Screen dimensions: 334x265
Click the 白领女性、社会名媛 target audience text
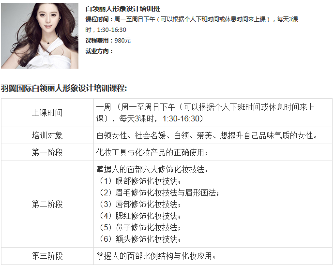coord(131,135)
